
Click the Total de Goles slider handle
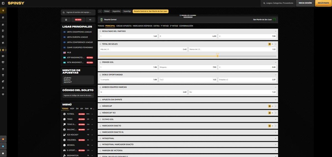217,56
